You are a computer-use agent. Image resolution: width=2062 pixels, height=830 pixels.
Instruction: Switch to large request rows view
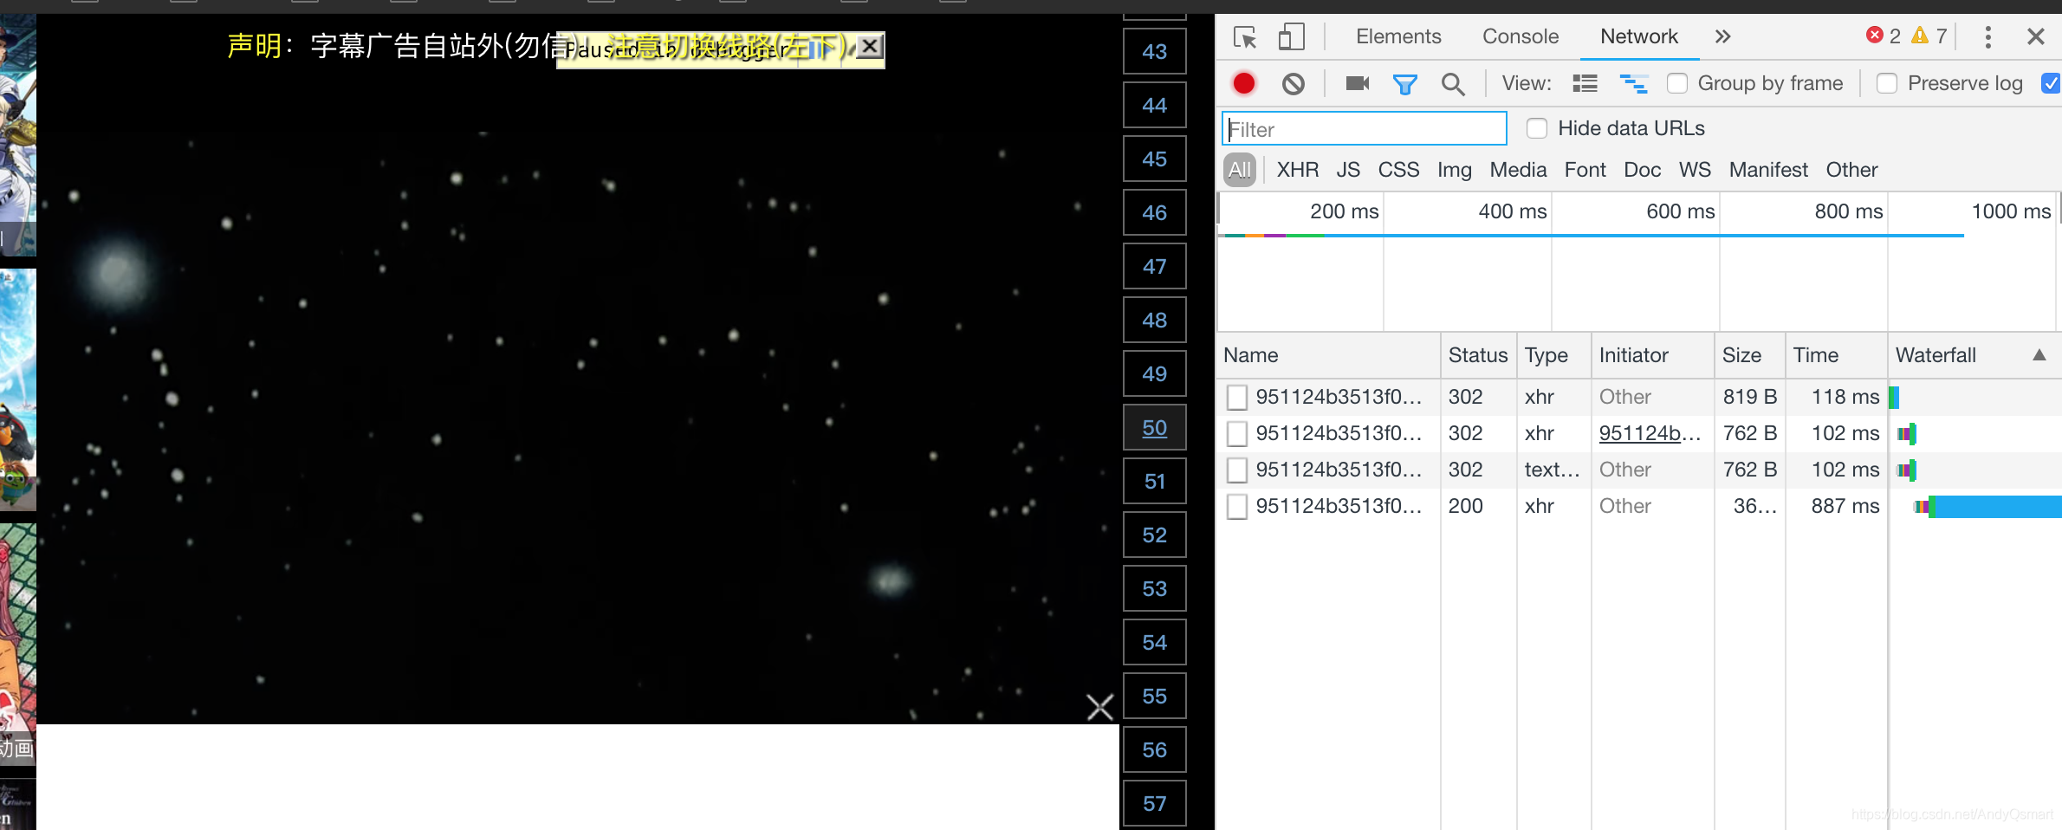tap(1585, 83)
